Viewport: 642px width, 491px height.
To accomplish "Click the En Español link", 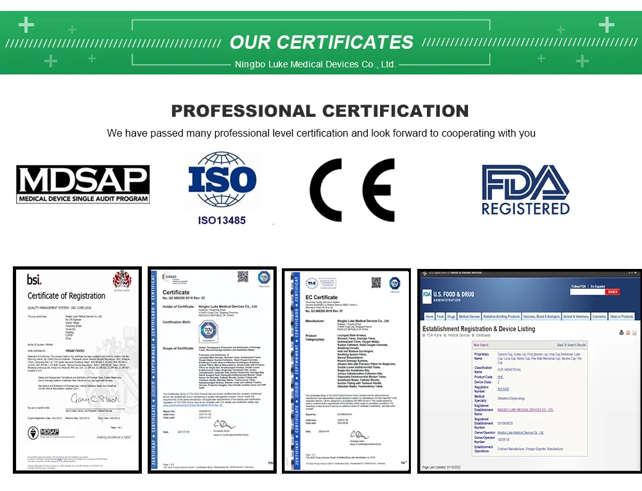I will click(x=597, y=286).
